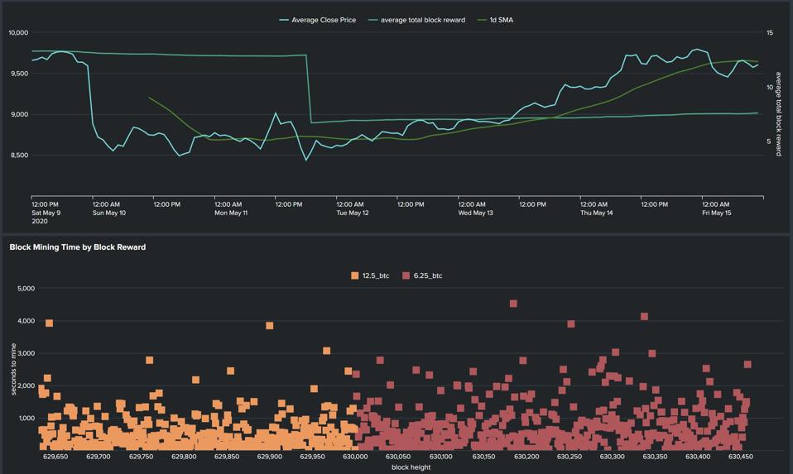Click the 630,450 block height label
793x474 pixels.
740,457
